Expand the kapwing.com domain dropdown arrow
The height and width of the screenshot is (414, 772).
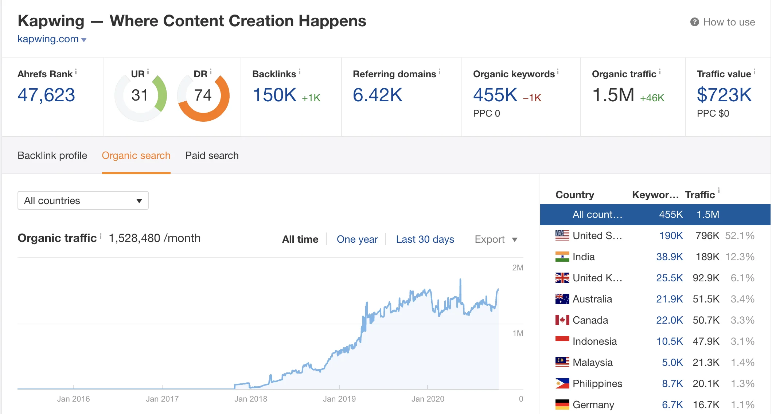(84, 40)
